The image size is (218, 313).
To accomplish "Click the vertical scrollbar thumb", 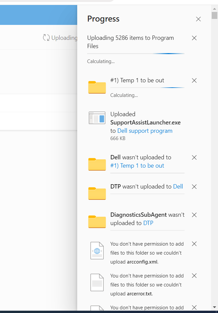I will (x=214, y=15).
